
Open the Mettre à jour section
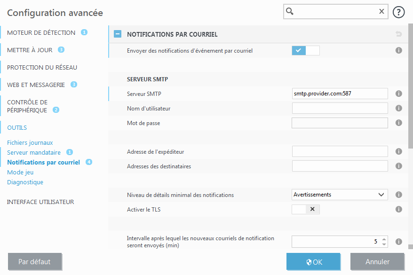(30, 49)
